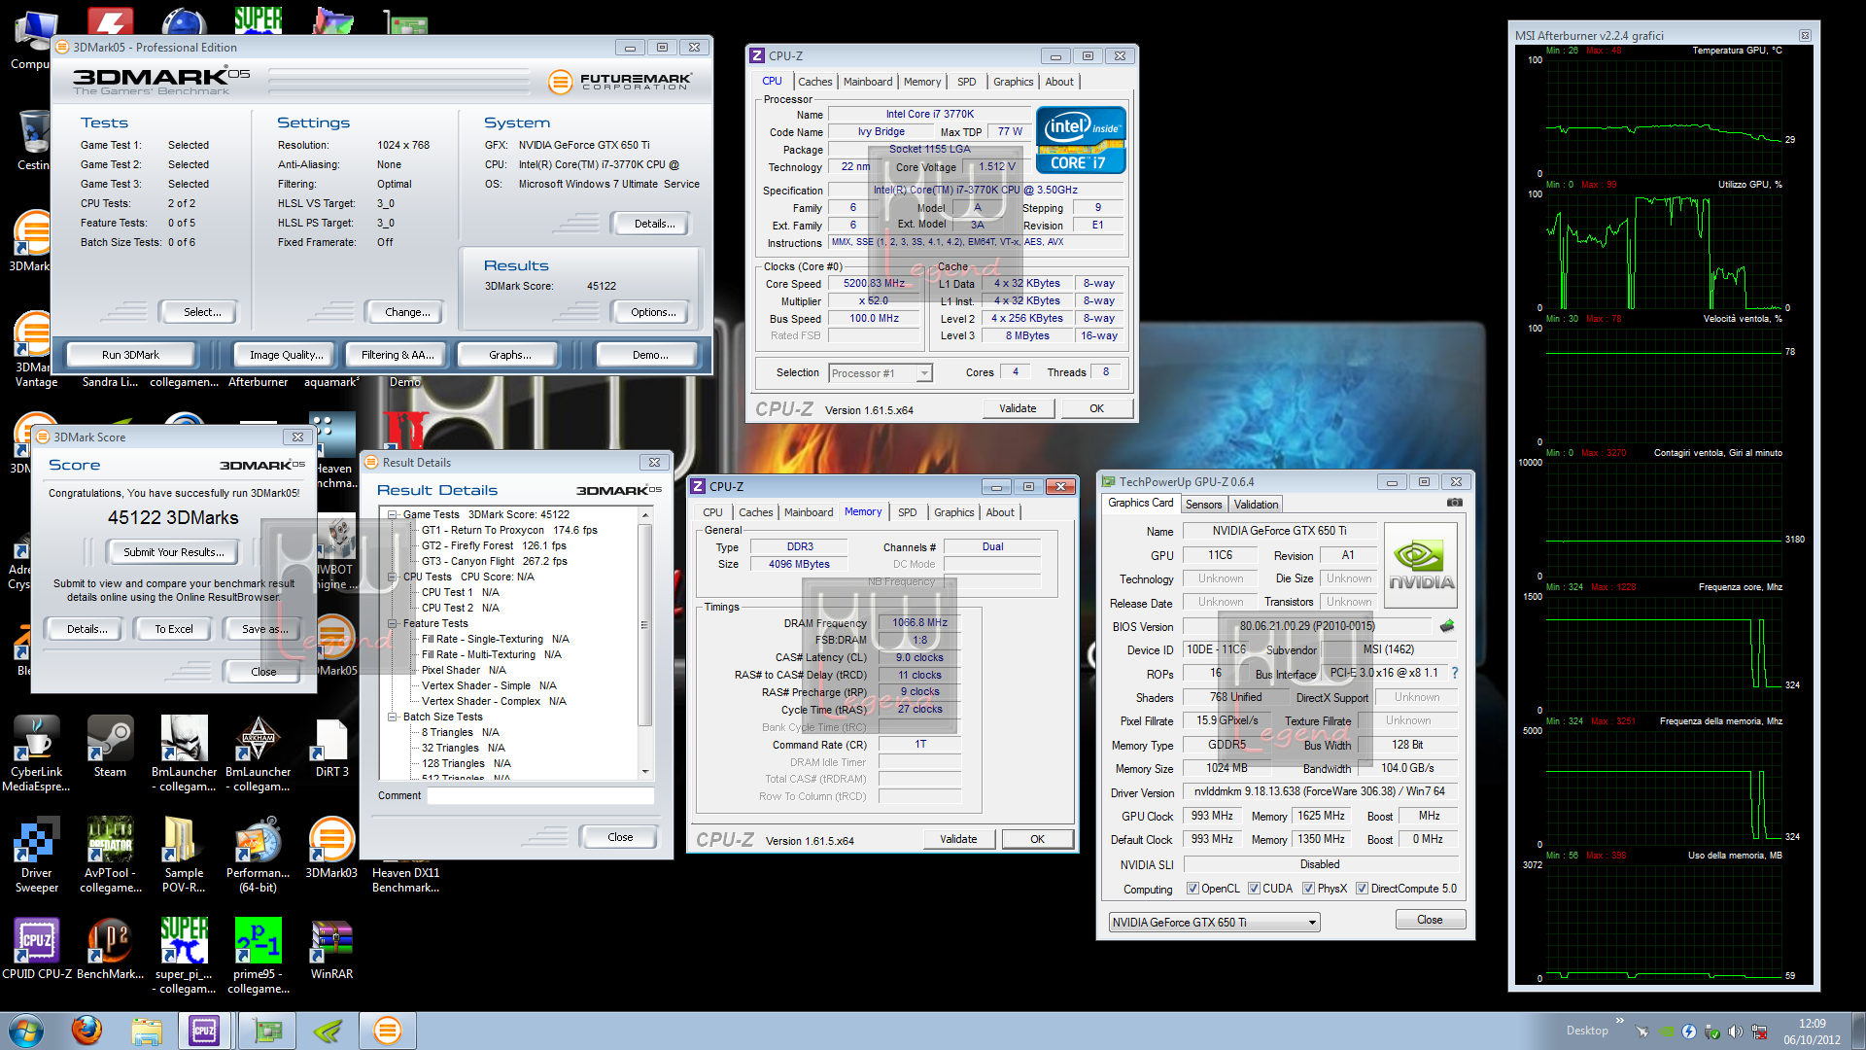Click Detach button on Afterburner graph window
Image resolution: width=1866 pixels, height=1050 pixels.
1805,35
